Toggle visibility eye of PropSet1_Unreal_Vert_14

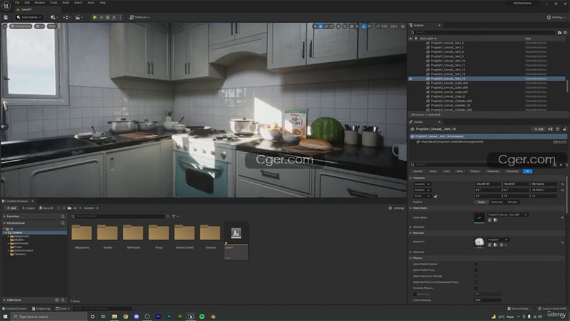(x=411, y=78)
